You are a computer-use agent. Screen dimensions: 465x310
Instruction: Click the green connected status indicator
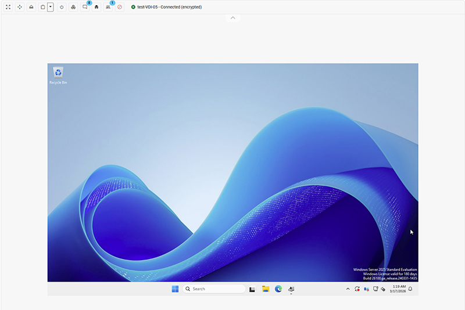click(x=133, y=7)
